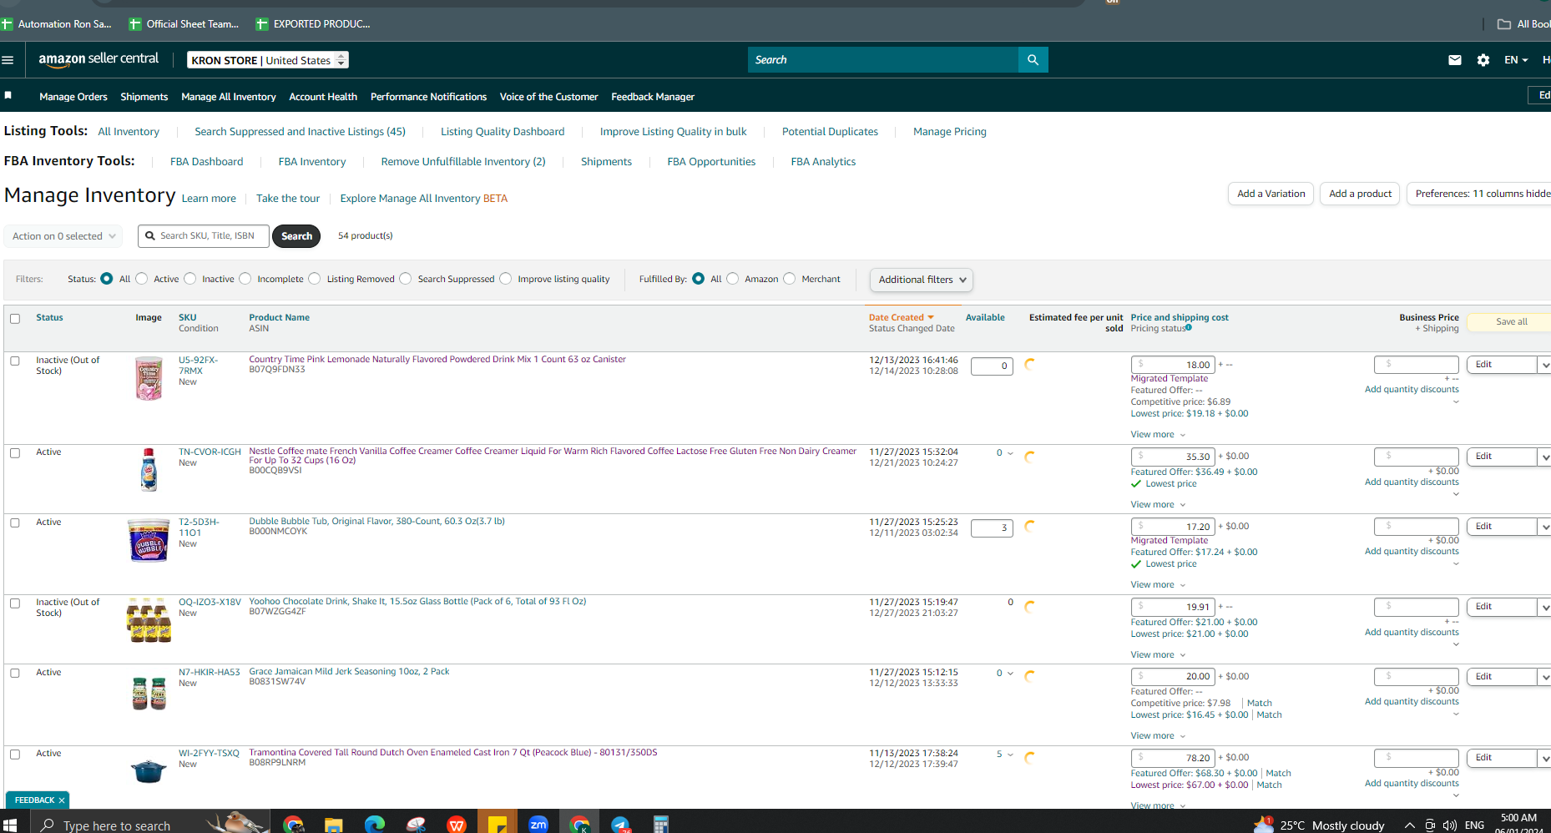
Task: Click Yoohoo Chocolate Drink product image
Action: pos(149,620)
